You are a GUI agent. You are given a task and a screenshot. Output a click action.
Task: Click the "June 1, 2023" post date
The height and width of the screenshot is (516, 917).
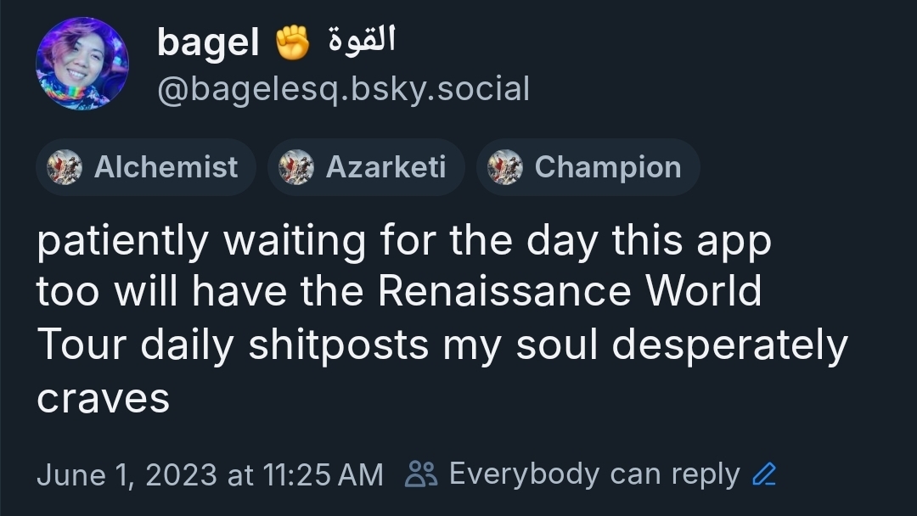(127, 474)
